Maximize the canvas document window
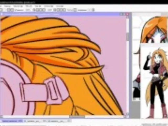Image resolution: width=168 pixels, height=126 pixels. point(124,14)
